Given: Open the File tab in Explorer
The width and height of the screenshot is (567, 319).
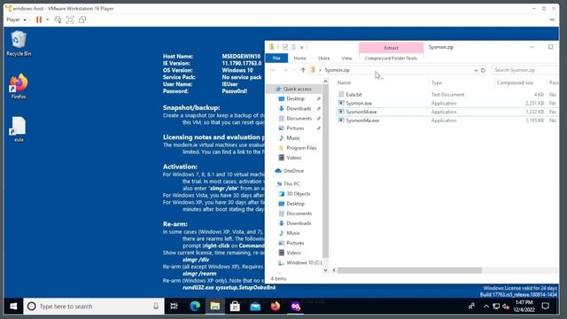Looking at the screenshot, I should 276,58.
